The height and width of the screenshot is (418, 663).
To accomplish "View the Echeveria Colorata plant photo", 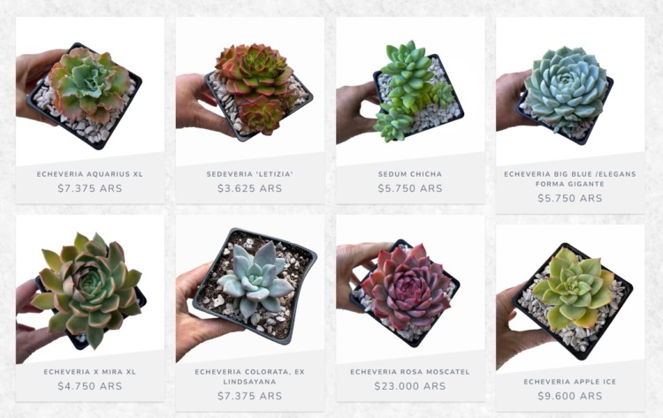I will [x=250, y=289].
